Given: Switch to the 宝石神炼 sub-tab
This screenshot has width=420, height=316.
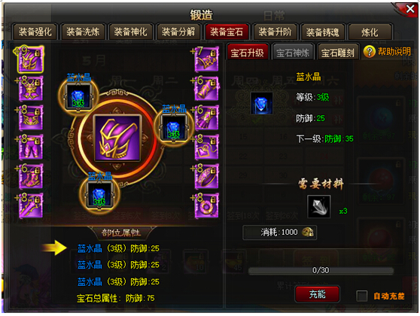Looking at the screenshot, I should 293,53.
